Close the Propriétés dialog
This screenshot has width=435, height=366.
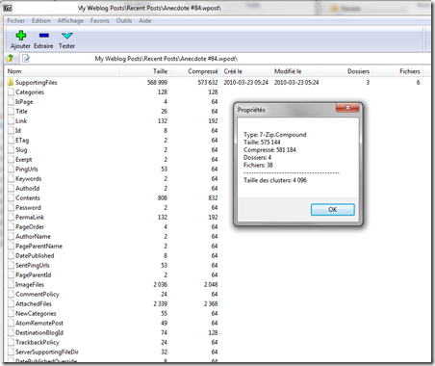[347, 108]
